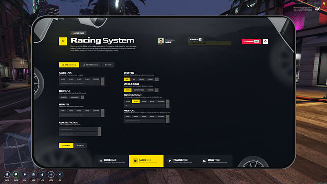
Task: Click the lower Rank Restriction input field
Action: pos(78,134)
